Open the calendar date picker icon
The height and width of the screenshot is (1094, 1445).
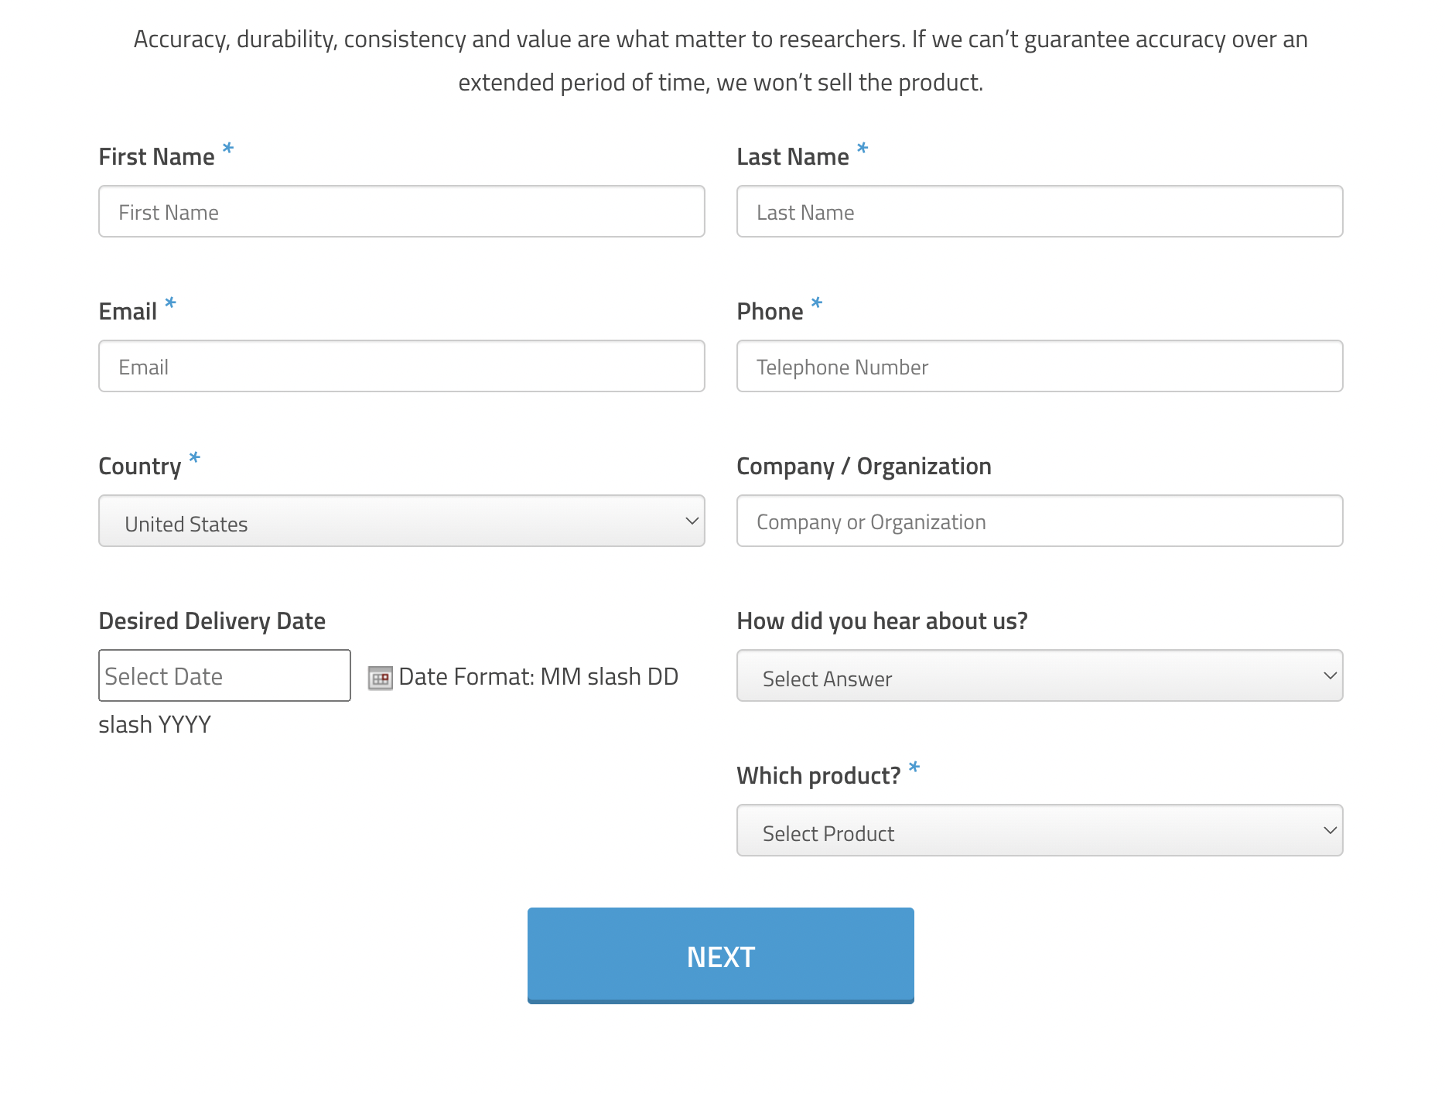tap(380, 678)
